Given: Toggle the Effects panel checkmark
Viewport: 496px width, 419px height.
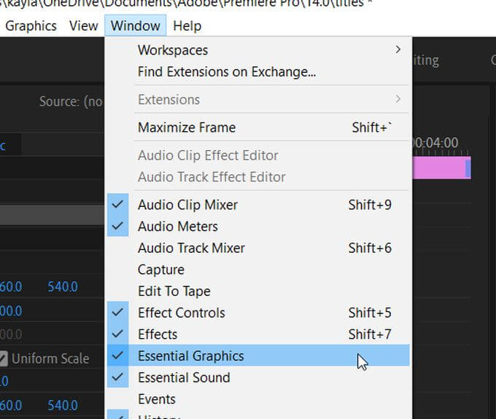Looking at the screenshot, I should (x=158, y=334).
